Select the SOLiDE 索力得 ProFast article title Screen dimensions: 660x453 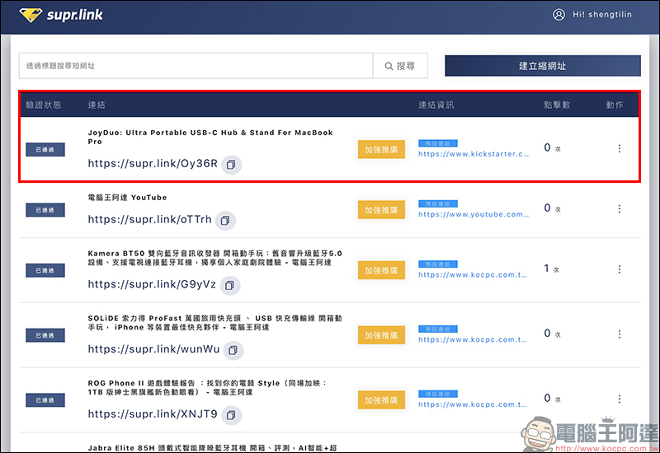point(214,323)
